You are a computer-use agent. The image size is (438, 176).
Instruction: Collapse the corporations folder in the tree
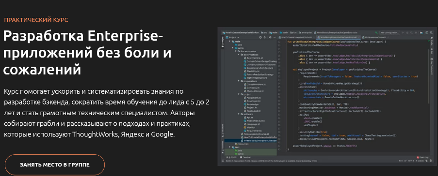(238, 81)
